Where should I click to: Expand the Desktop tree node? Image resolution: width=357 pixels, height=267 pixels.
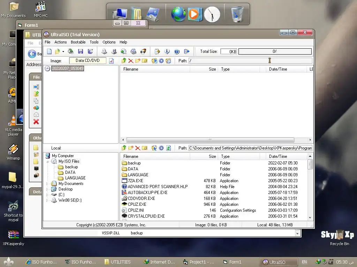coord(47,189)
